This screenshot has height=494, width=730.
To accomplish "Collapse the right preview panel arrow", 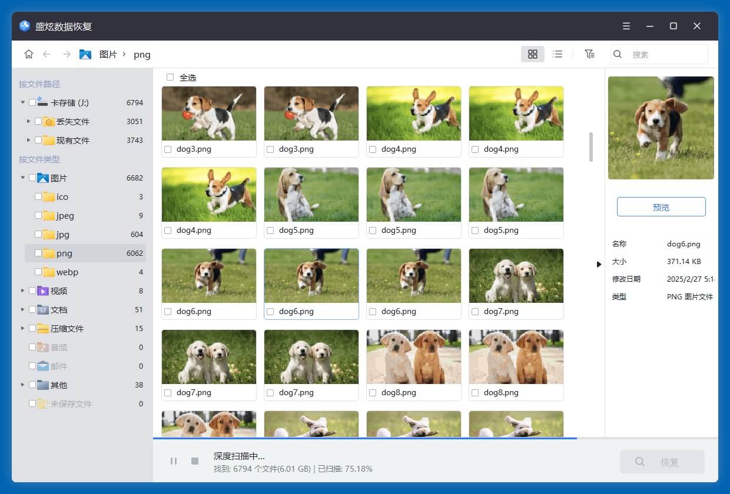I will coord(599,264).
